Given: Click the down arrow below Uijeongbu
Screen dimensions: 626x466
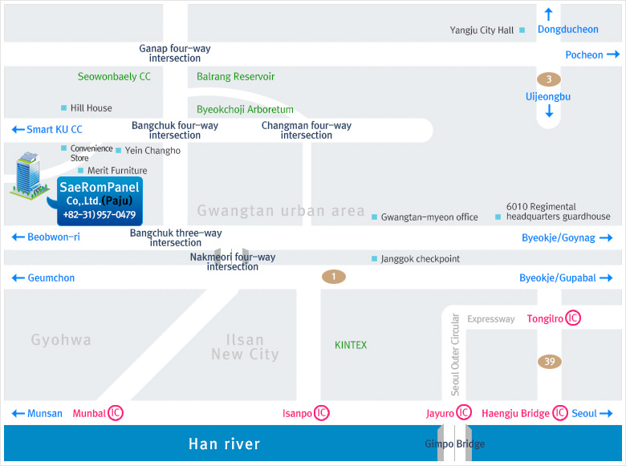Looking at the screenshot, I should click(549, 111).
